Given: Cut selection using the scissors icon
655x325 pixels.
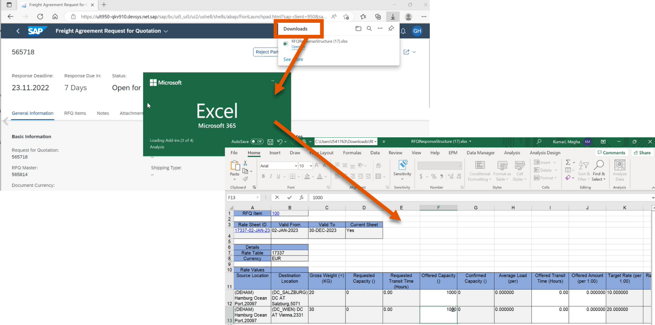Looking at the screenshot, I should pyautogui.click(x=245, y=163).
